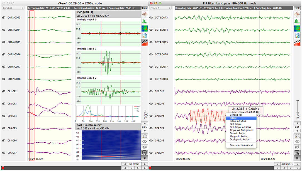The height and width of the screenshot is (171, 302).
Task: Click baseline align icon in FIR filter toolbar
Action: click(x=297, y=158)
